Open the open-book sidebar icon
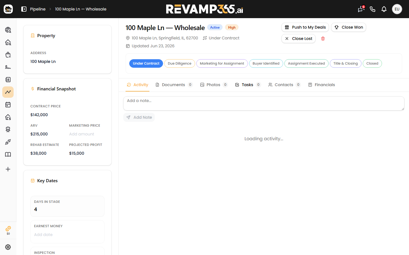409x255 pixels. 8,154
